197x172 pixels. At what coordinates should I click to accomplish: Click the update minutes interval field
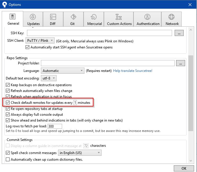click(75, 102)
